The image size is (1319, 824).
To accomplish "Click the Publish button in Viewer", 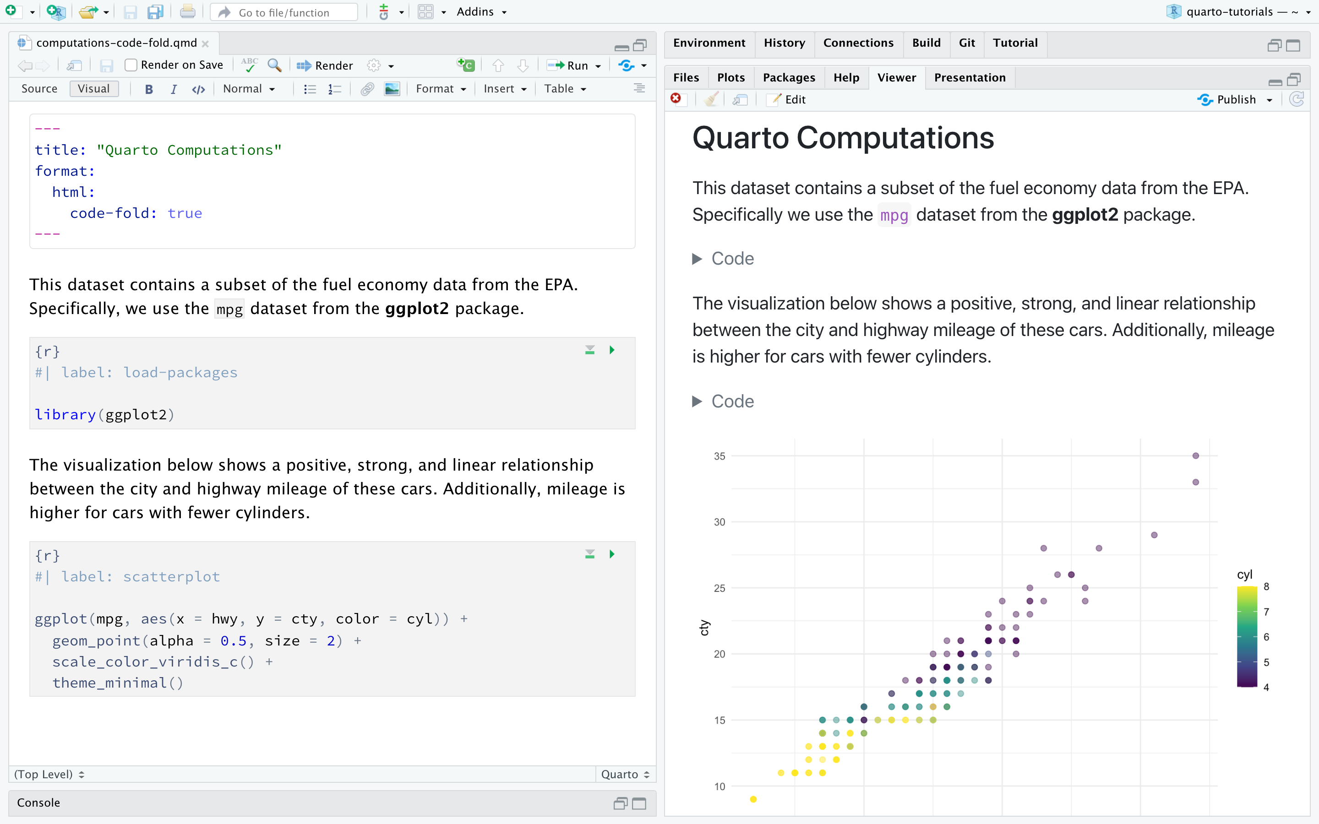I will [1234, 99].
